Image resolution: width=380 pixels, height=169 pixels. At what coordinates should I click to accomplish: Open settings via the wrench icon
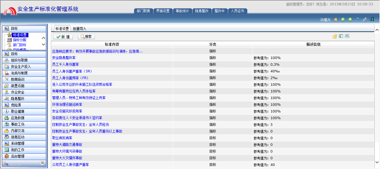click(365, 19)
